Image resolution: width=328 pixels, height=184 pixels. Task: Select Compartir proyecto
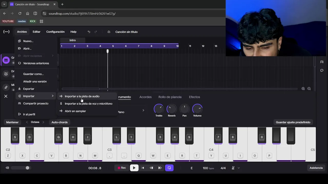(x=36, y=103)
